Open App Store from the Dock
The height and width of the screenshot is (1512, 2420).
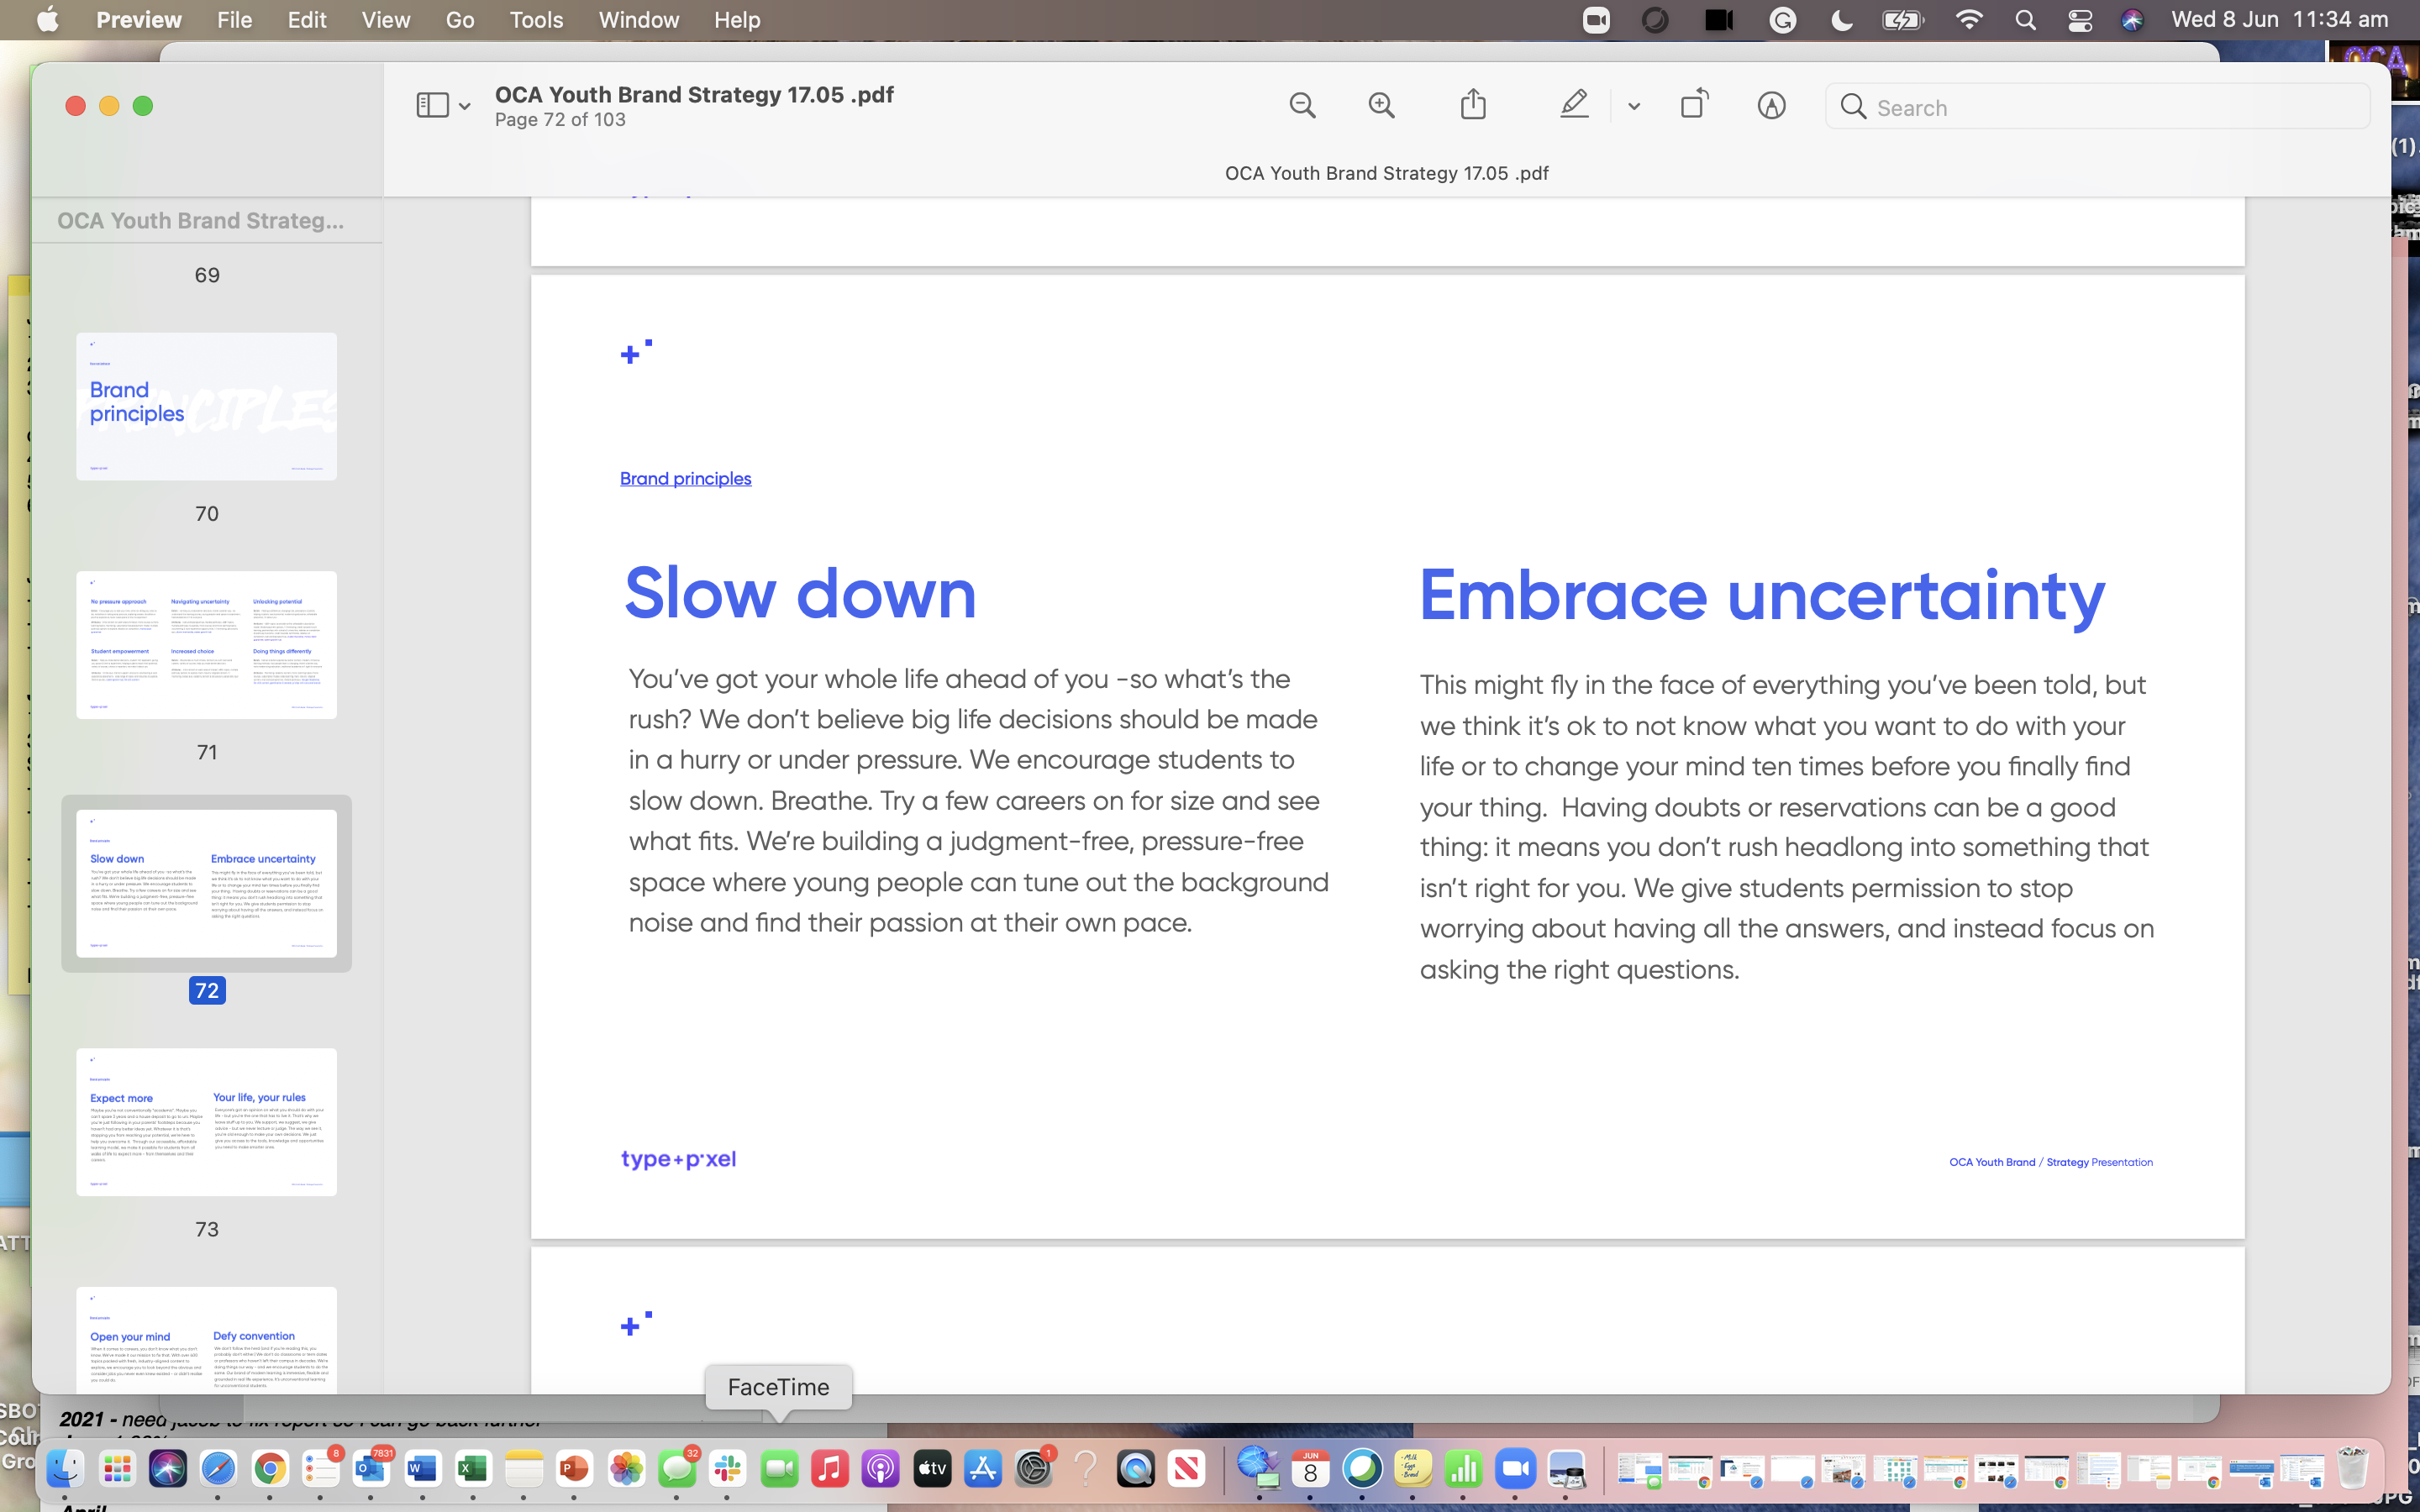982,1468
